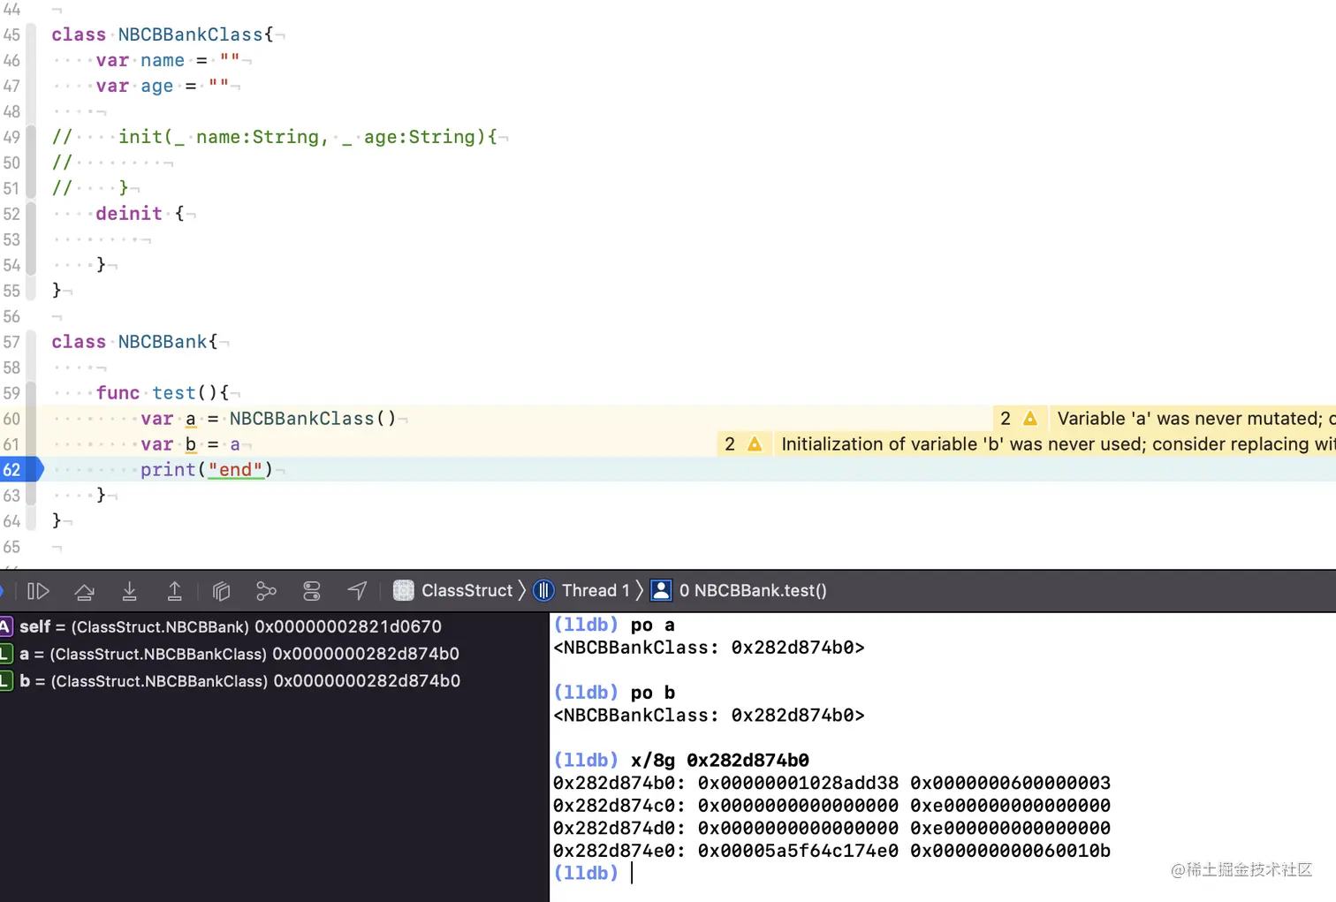Click the NBCBBankClass name on line 45
Screen dimensions: 1336x902
(191, 34)
